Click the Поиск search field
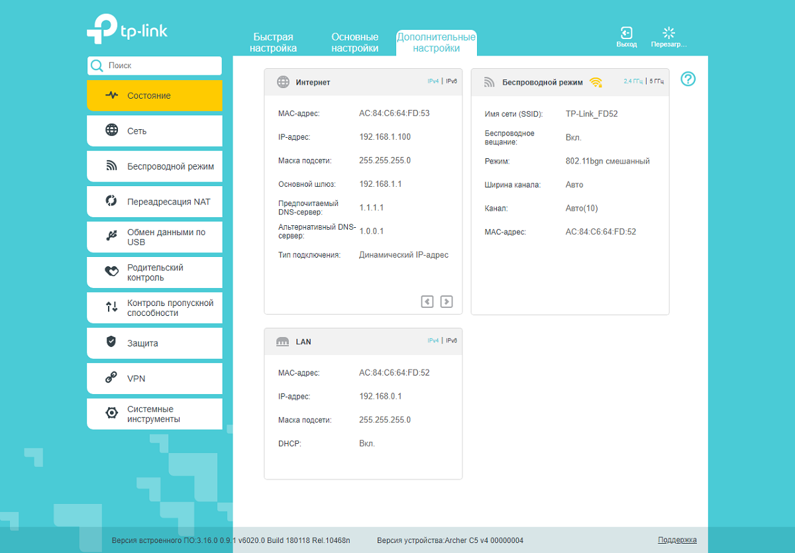 click(x=154, y=66)
